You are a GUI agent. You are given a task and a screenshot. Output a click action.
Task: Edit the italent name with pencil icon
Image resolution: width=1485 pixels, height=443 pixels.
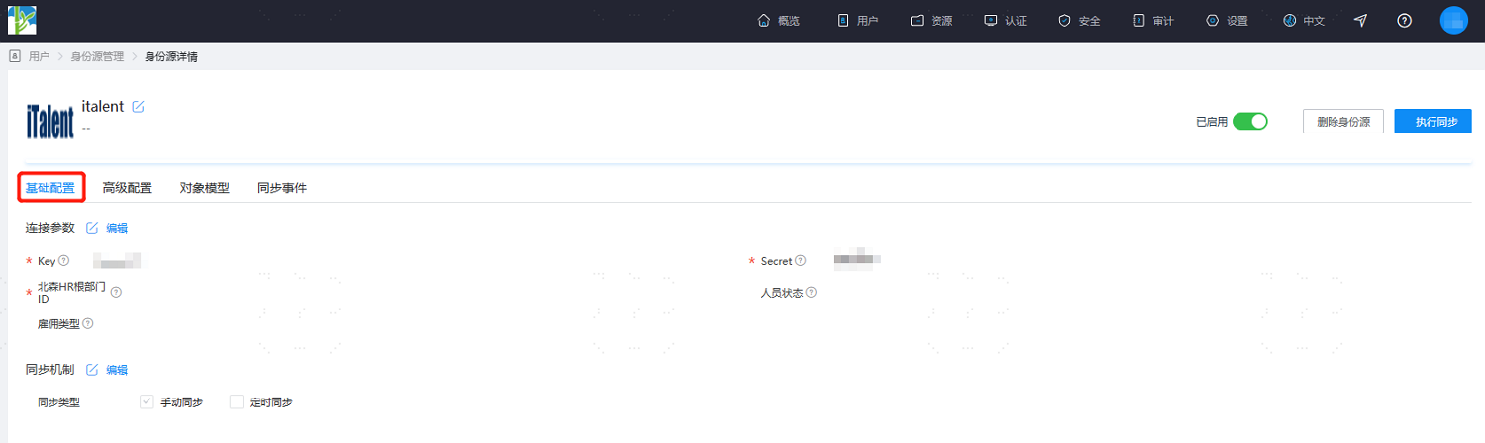tap(138, 107)
